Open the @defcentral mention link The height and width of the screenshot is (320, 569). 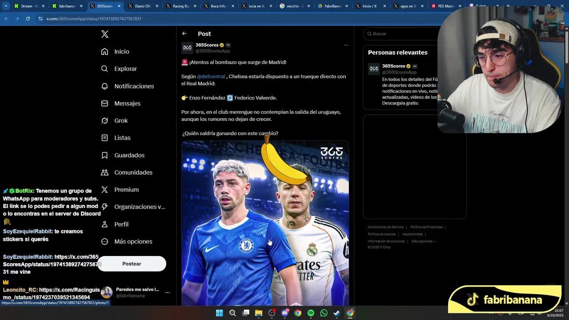click(211, 76)
